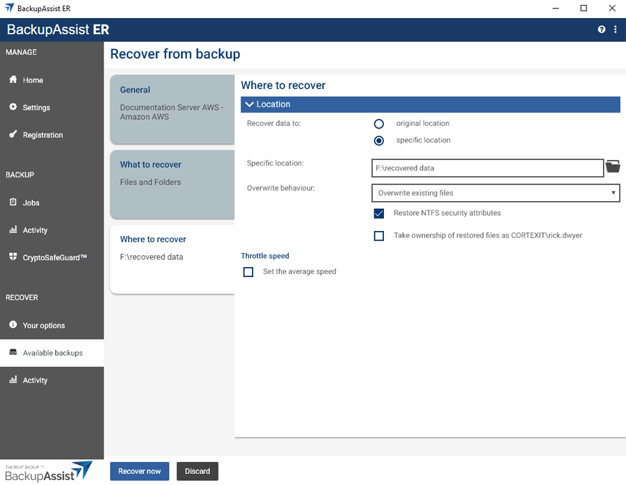Click the Home house icon

(13, 79)
